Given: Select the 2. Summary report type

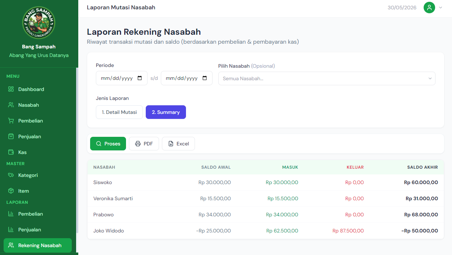Looking at the screenshot, I should coord(166,112).
